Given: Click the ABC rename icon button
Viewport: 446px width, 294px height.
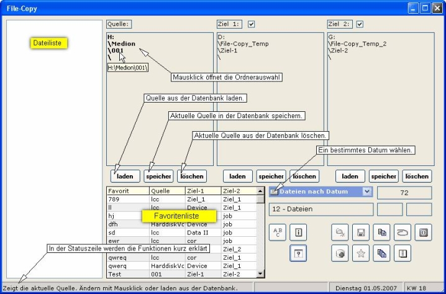Looking at the screenshot, I should click(x=277, y=232).
